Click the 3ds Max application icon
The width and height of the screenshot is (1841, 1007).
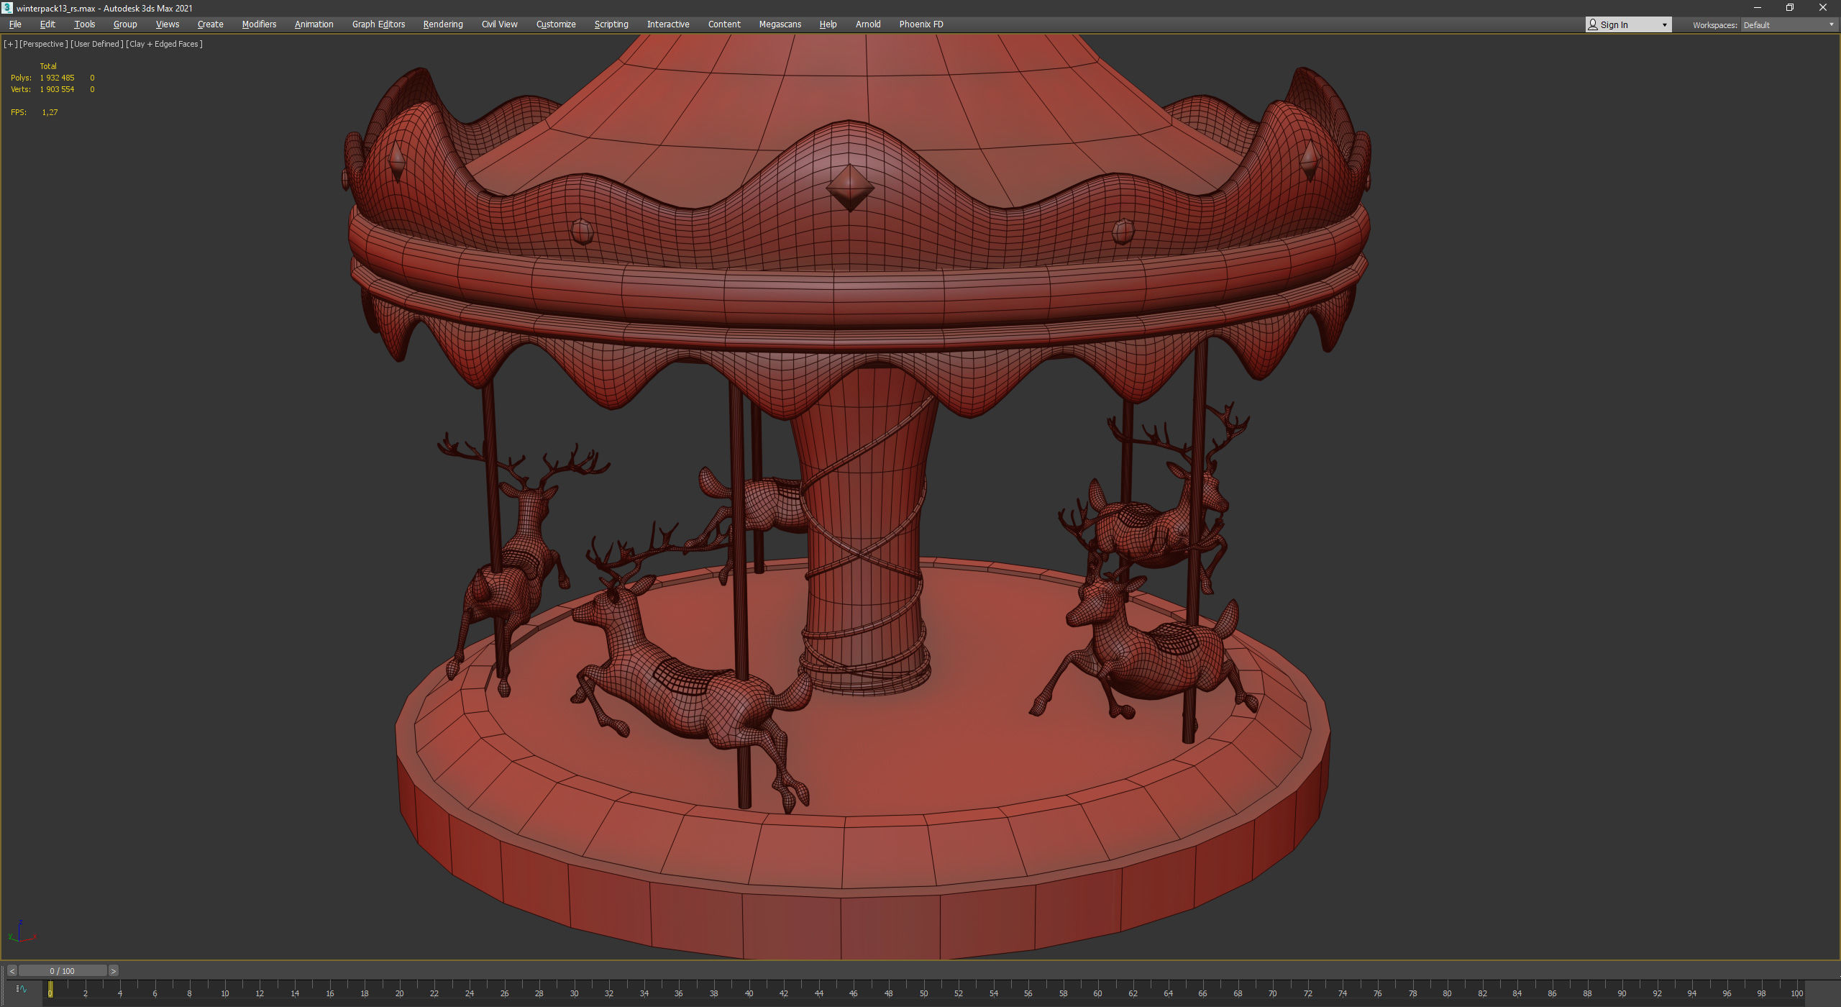7,8
